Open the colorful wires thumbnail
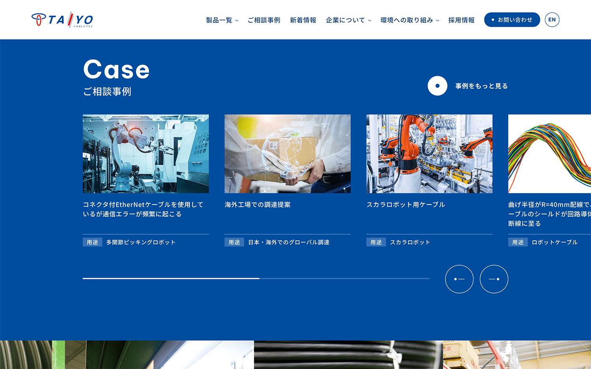This screenshot has width=591, height=369. [549, 154]
